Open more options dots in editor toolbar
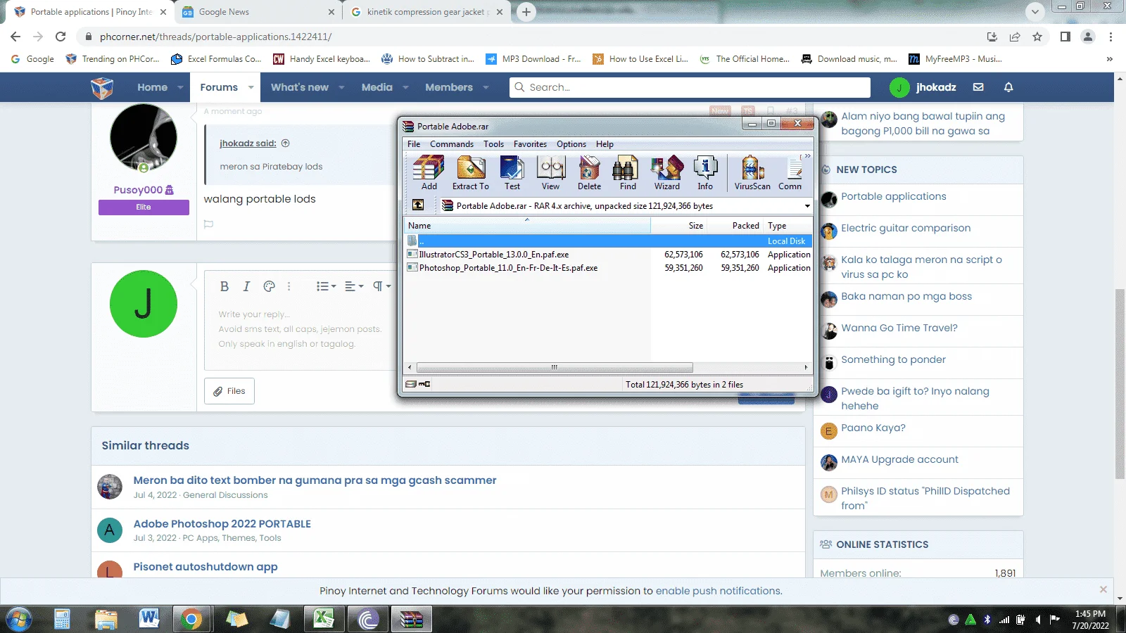 pyautogui.click(x=289, y=286)
